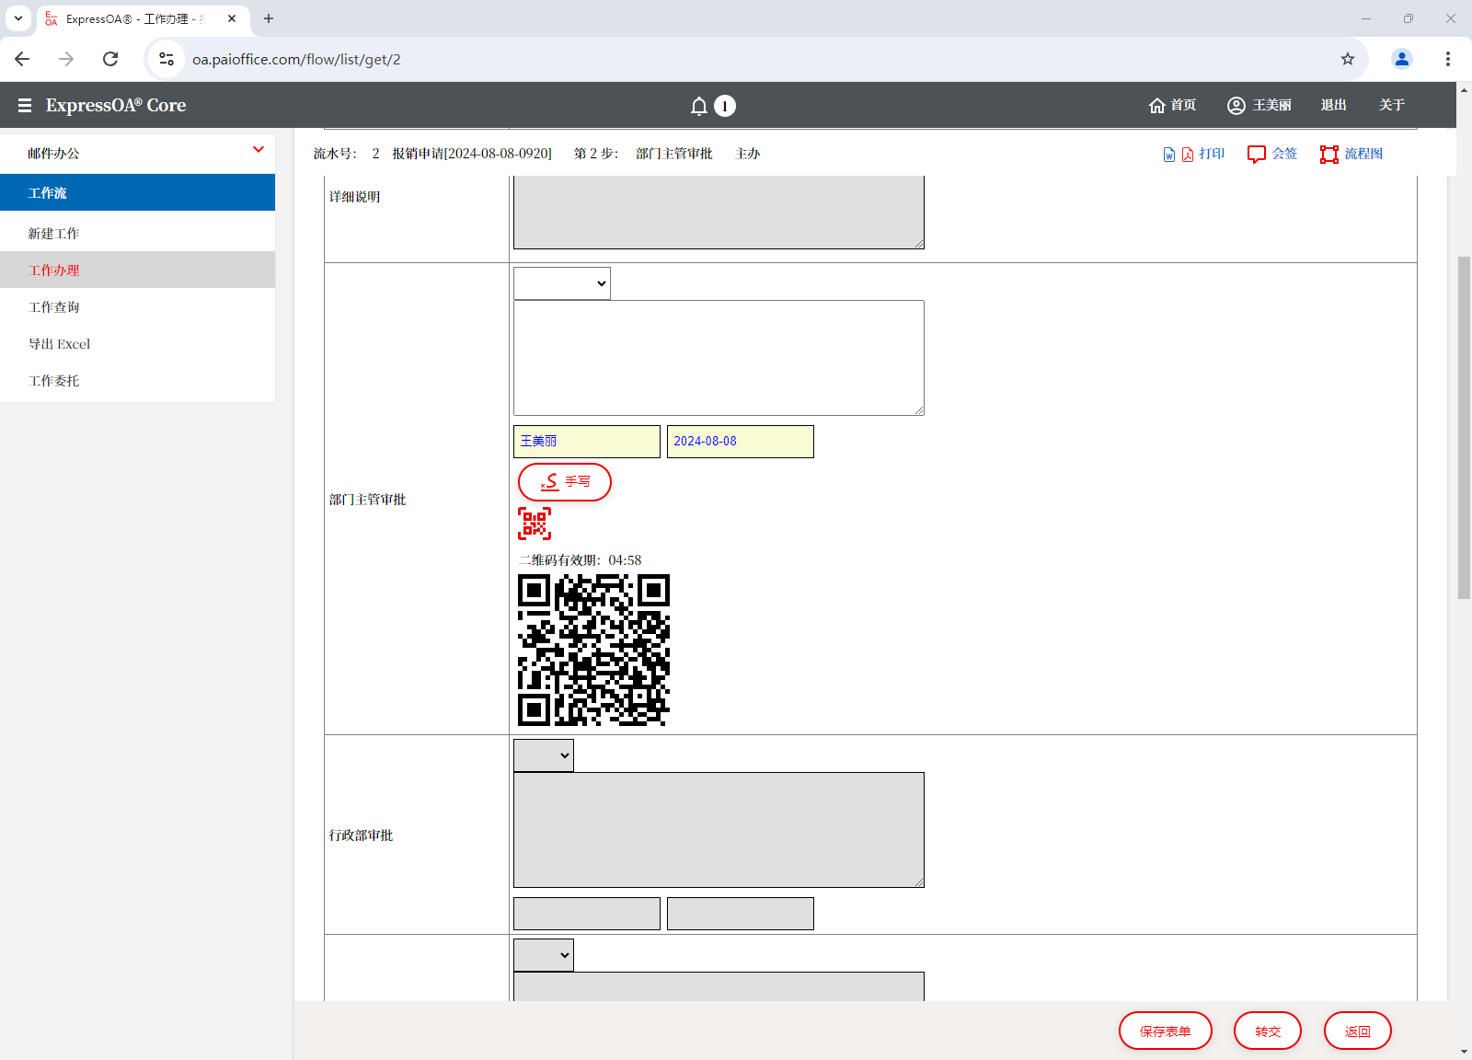Image resolution: width=1472 pixels, height=1060 pixels.
Task: View site information icon in address bar
Action: click(167, 59)
